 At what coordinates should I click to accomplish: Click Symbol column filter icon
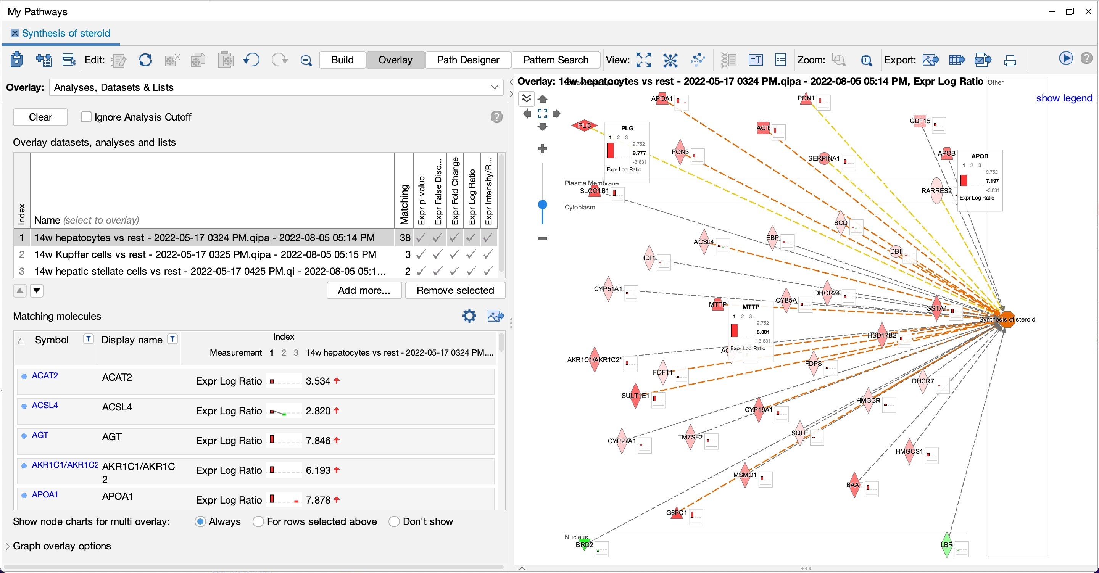(88, 339)
